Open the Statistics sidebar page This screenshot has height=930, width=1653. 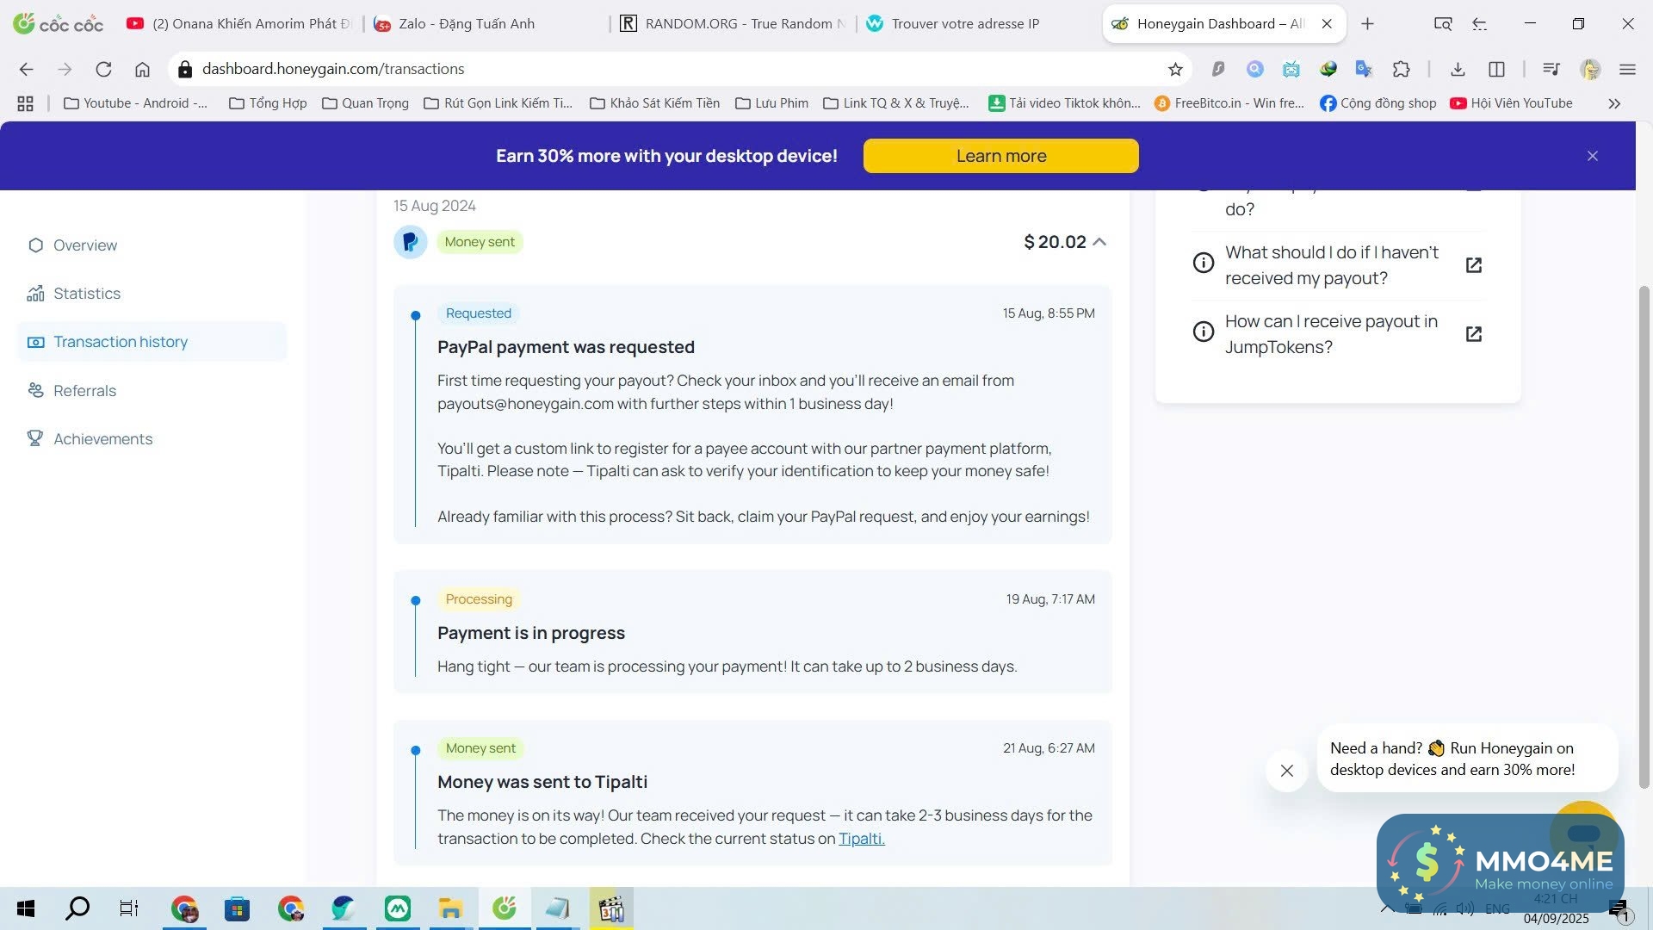(x=86, y=294)
